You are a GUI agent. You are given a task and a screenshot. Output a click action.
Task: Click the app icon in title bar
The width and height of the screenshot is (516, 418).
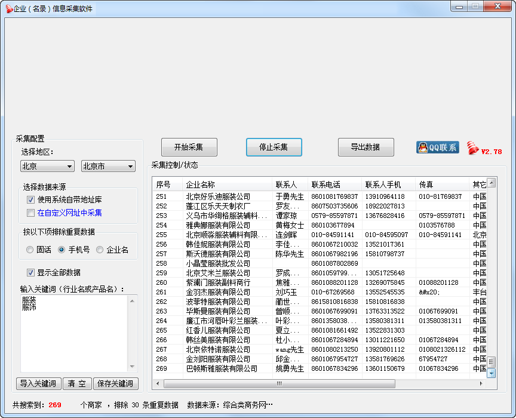(x=8, y=8)
